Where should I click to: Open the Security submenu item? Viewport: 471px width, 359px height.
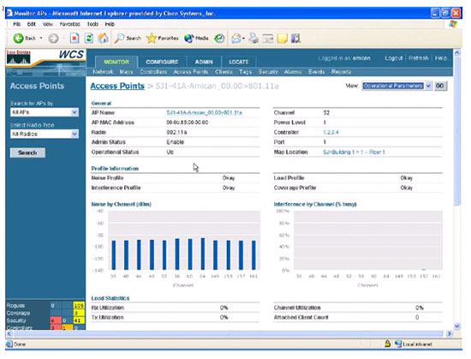268,72
